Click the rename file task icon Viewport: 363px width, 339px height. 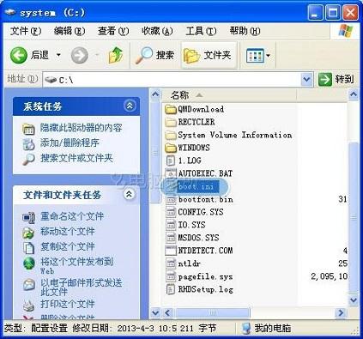click(x=28, y=217)
